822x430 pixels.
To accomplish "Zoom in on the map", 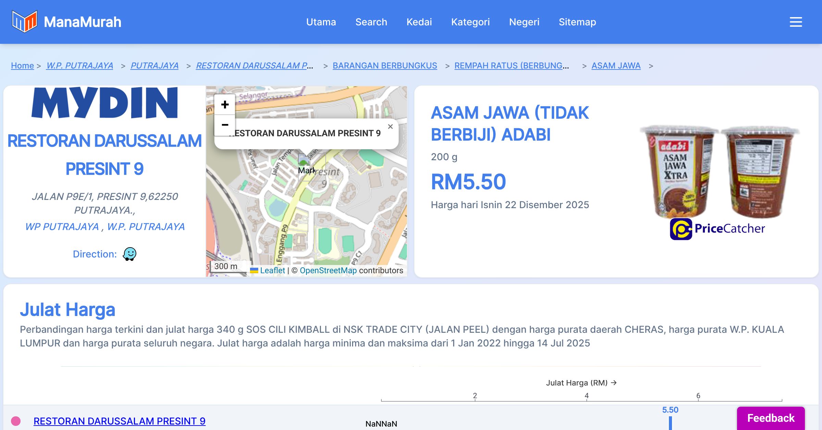I will [x=225, y=104].
